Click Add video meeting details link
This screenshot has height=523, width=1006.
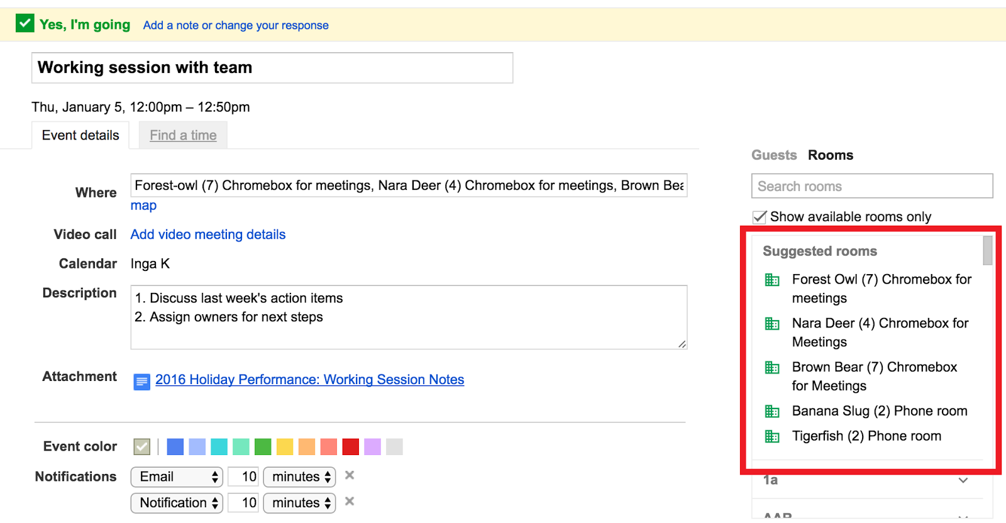pyautogui.click(x=208, y=234)
